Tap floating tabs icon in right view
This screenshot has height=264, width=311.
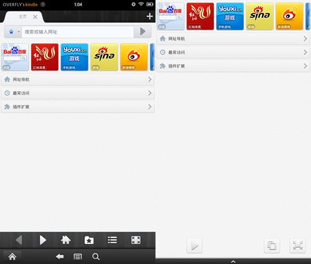coord(272,246)
